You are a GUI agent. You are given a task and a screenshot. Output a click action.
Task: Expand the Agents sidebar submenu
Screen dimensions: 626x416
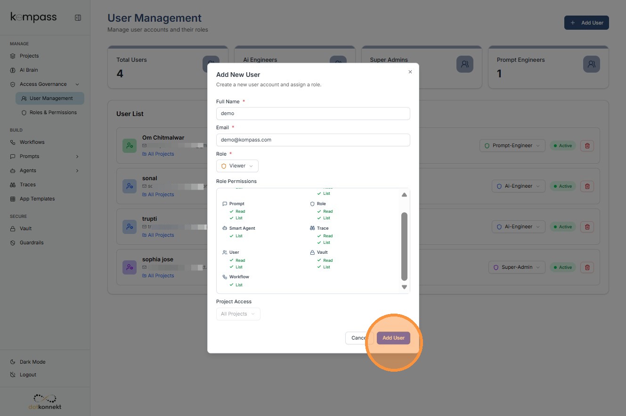[x=77, y=171]
